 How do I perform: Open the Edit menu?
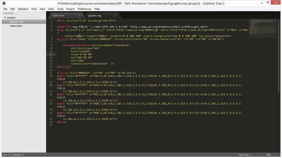[x=12, y=9]
